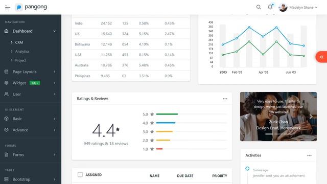Collapse the Dashboard menu chevron
The image size is (327, 184).
[55, 31]
